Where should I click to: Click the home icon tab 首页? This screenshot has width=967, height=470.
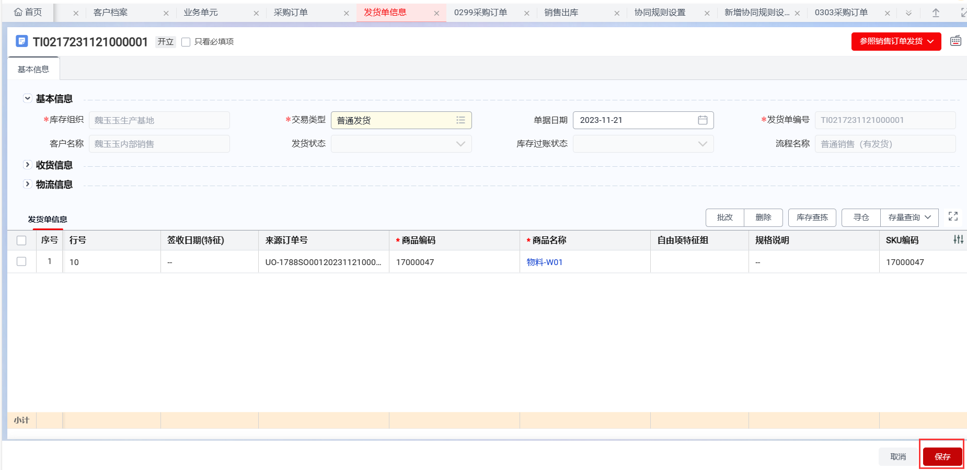28,13
